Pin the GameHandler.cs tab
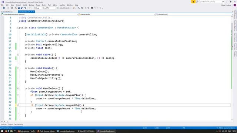Screen dimensions: 237x133 point(31,11)
